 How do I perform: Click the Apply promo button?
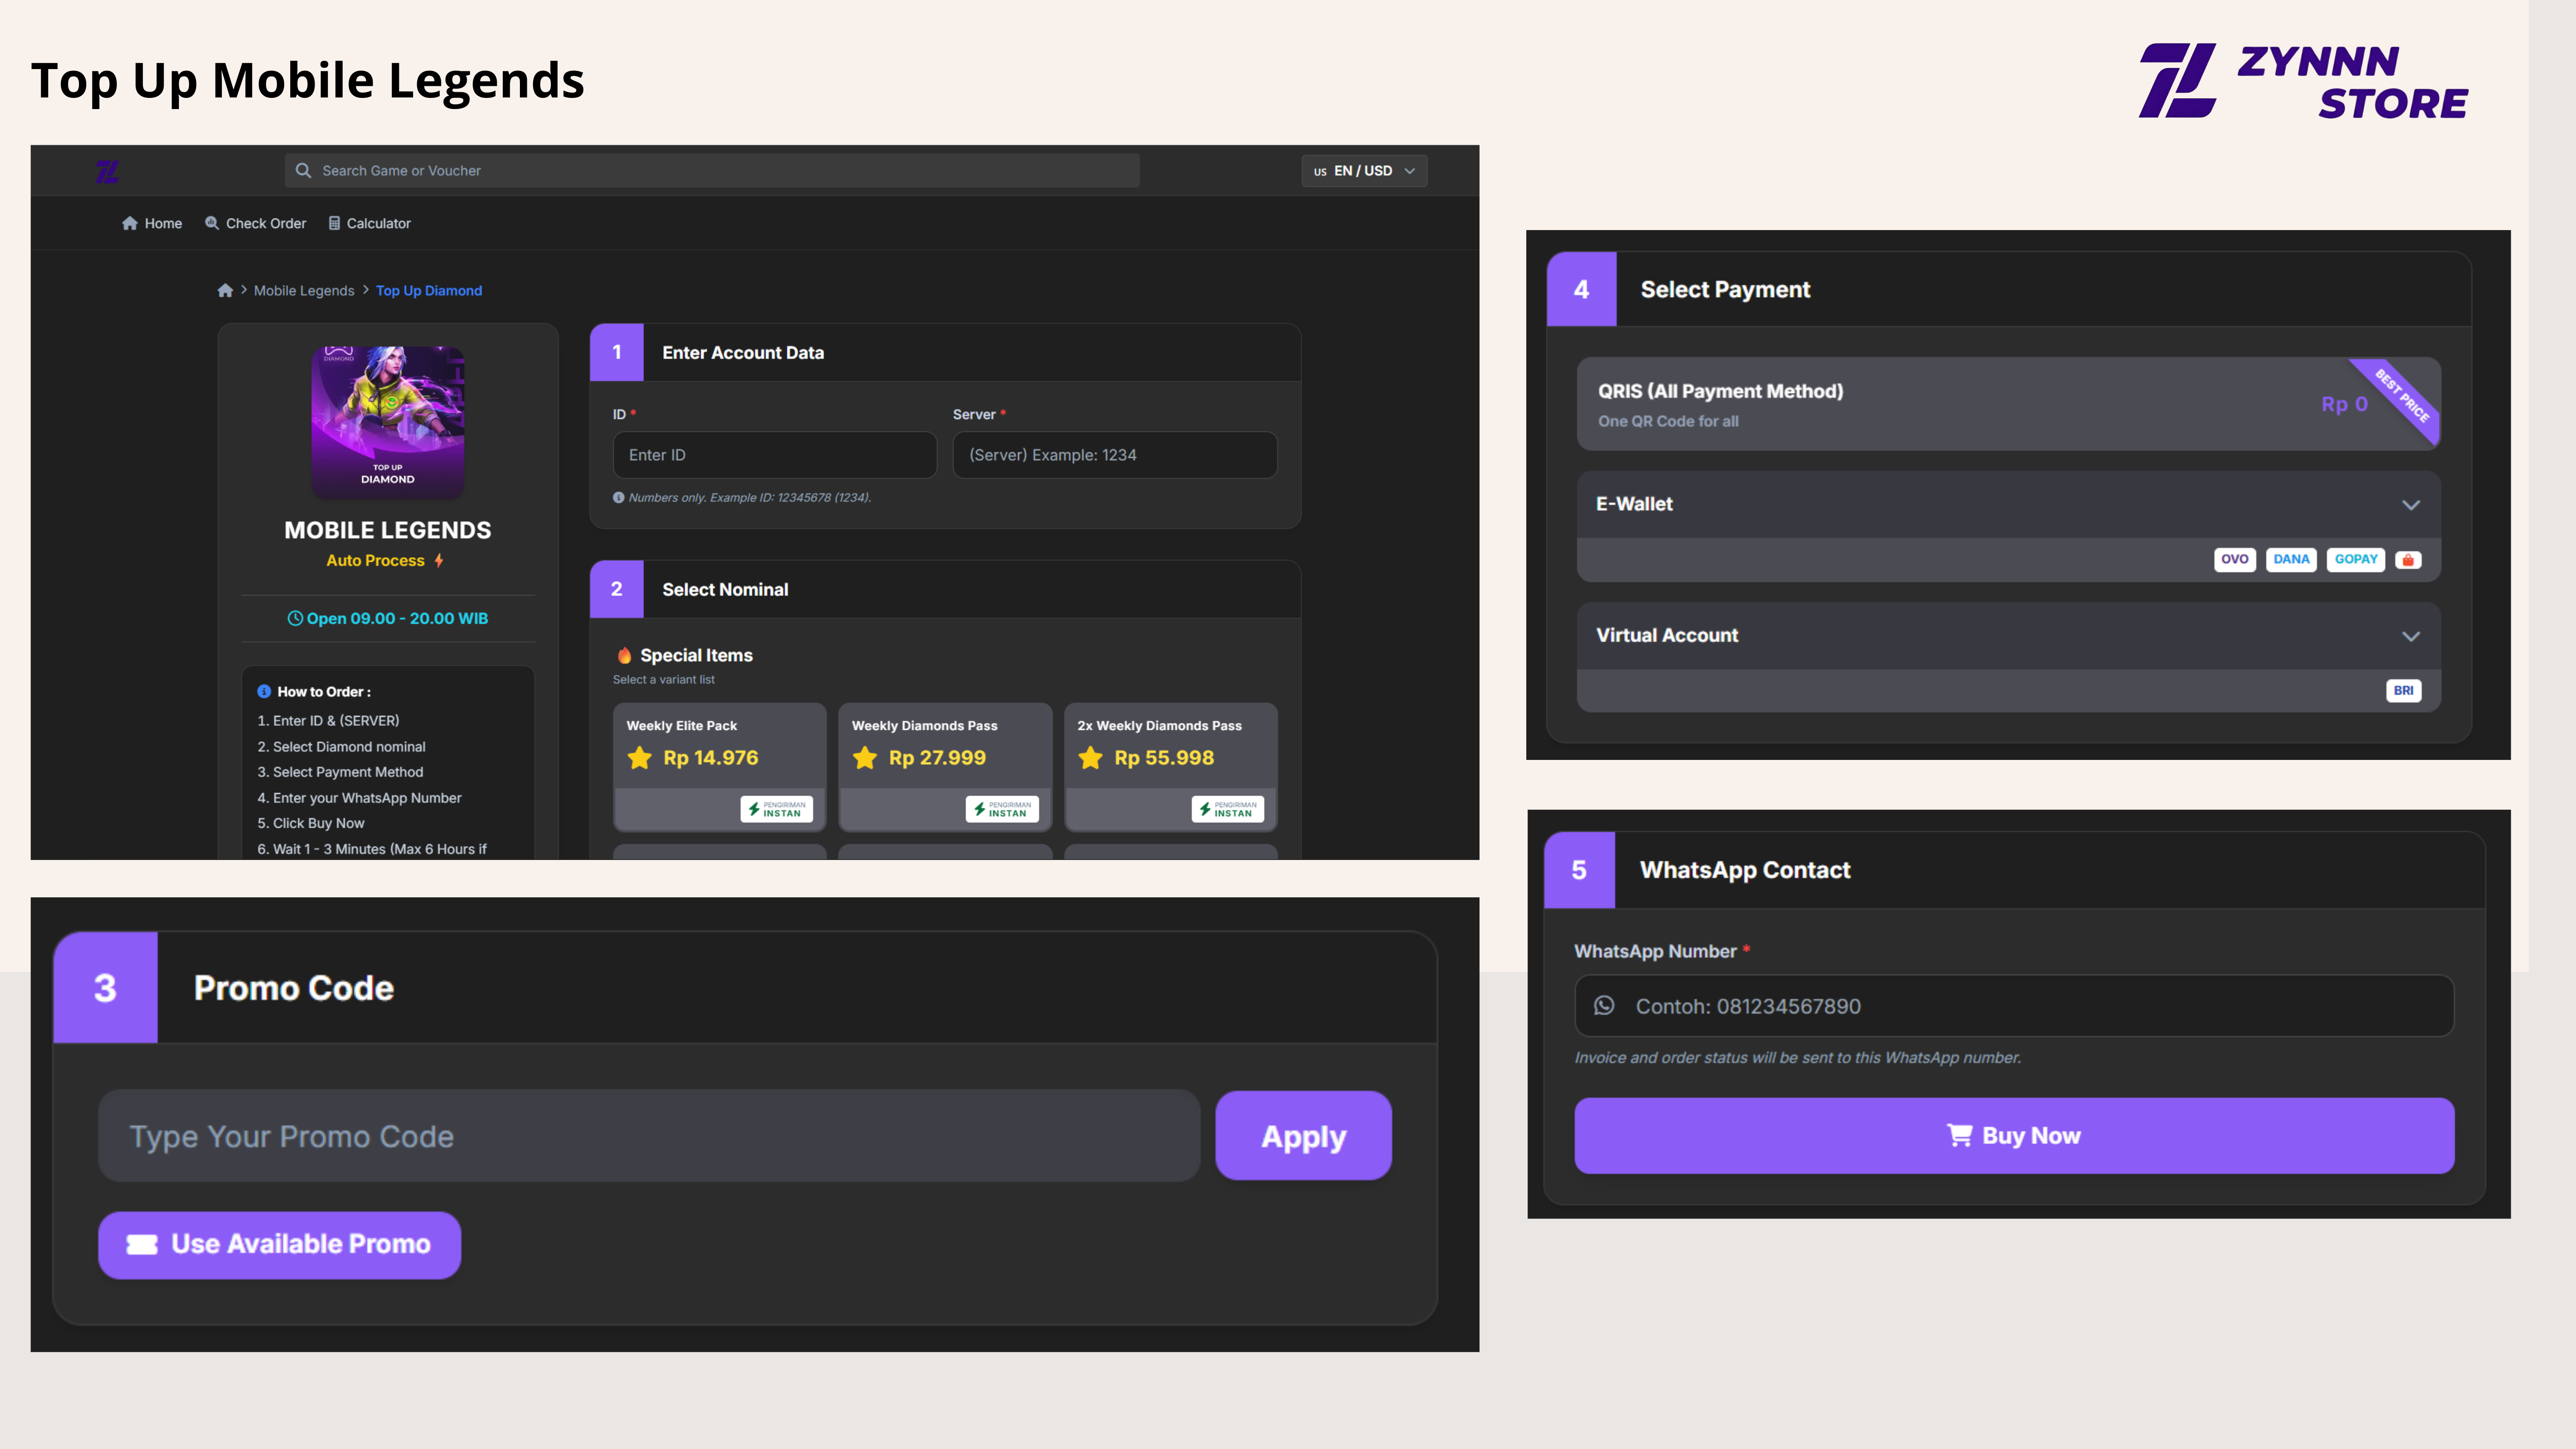[1303, 1136]
